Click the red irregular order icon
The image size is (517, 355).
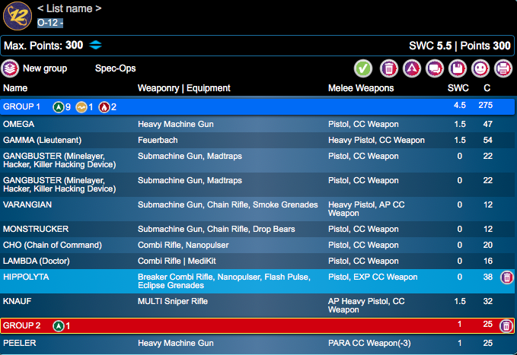tap(104, 107)
